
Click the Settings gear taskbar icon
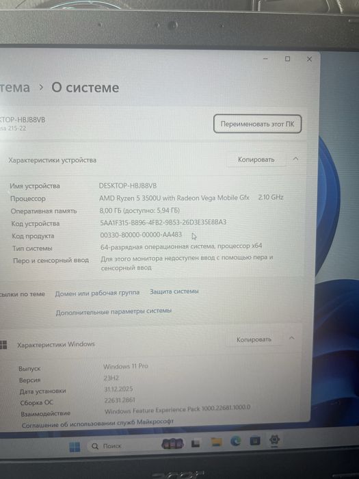coord(274,440)
